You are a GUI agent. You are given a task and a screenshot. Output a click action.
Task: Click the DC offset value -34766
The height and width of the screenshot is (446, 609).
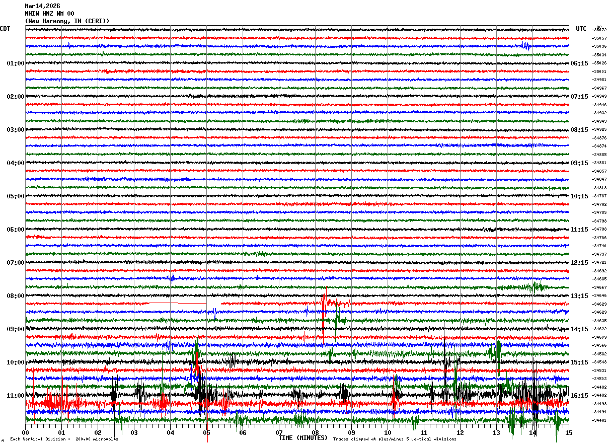599,238
